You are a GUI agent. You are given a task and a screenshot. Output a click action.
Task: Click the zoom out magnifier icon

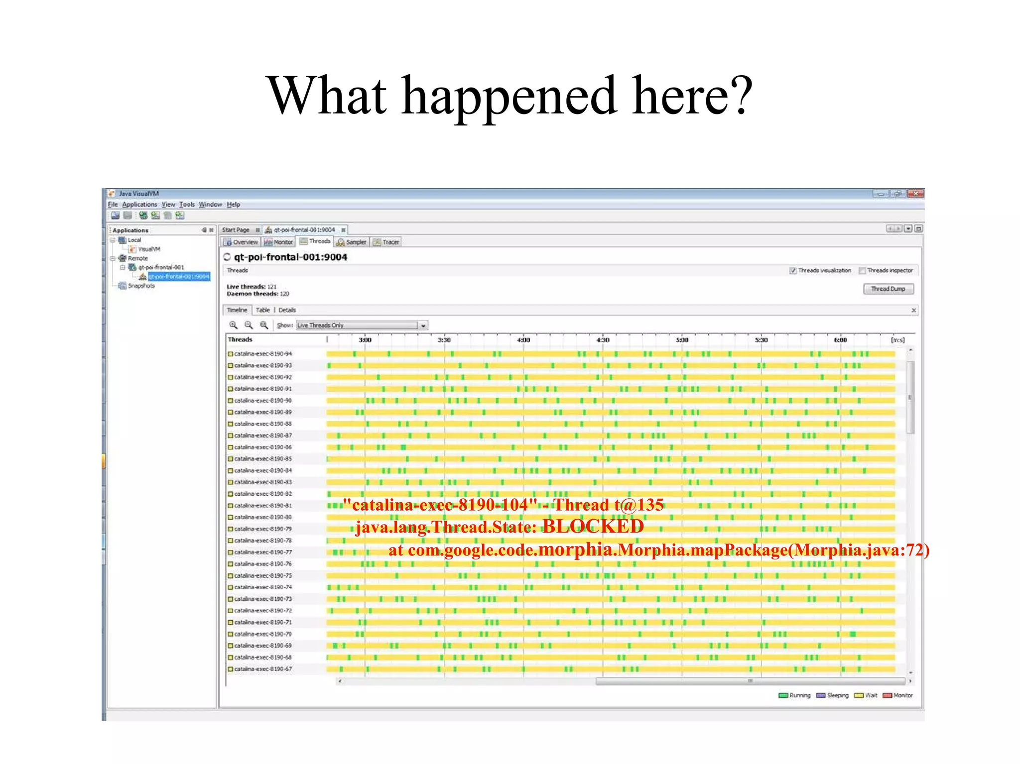click(249, 325)
